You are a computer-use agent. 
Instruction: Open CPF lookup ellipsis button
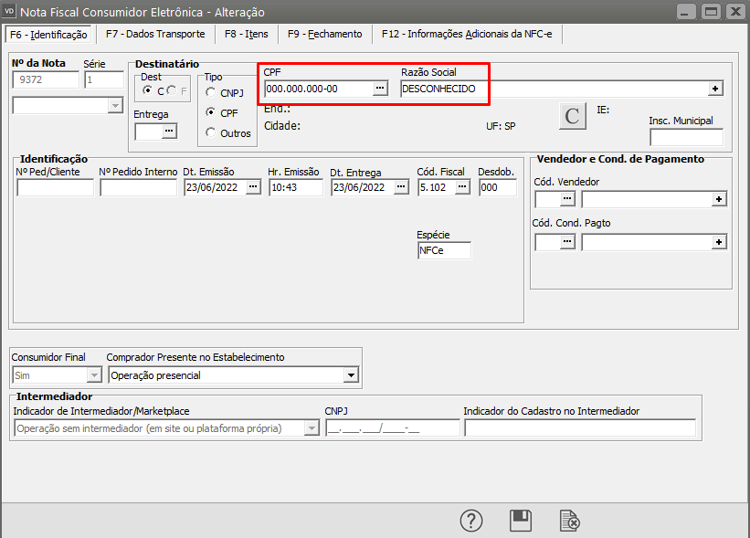coord(381,89)
